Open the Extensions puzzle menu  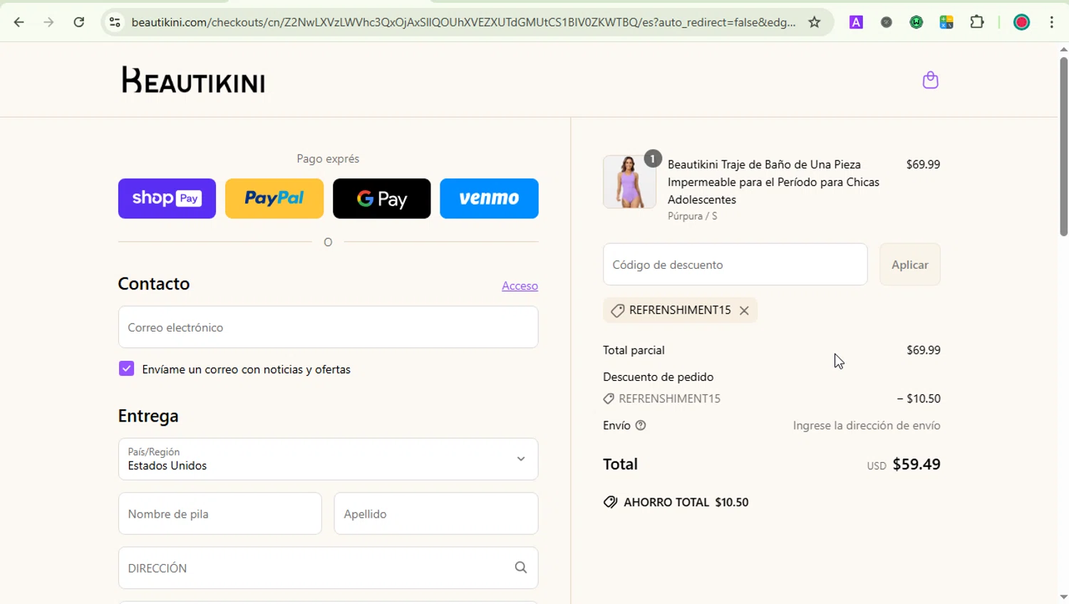[x=977, y=22]
